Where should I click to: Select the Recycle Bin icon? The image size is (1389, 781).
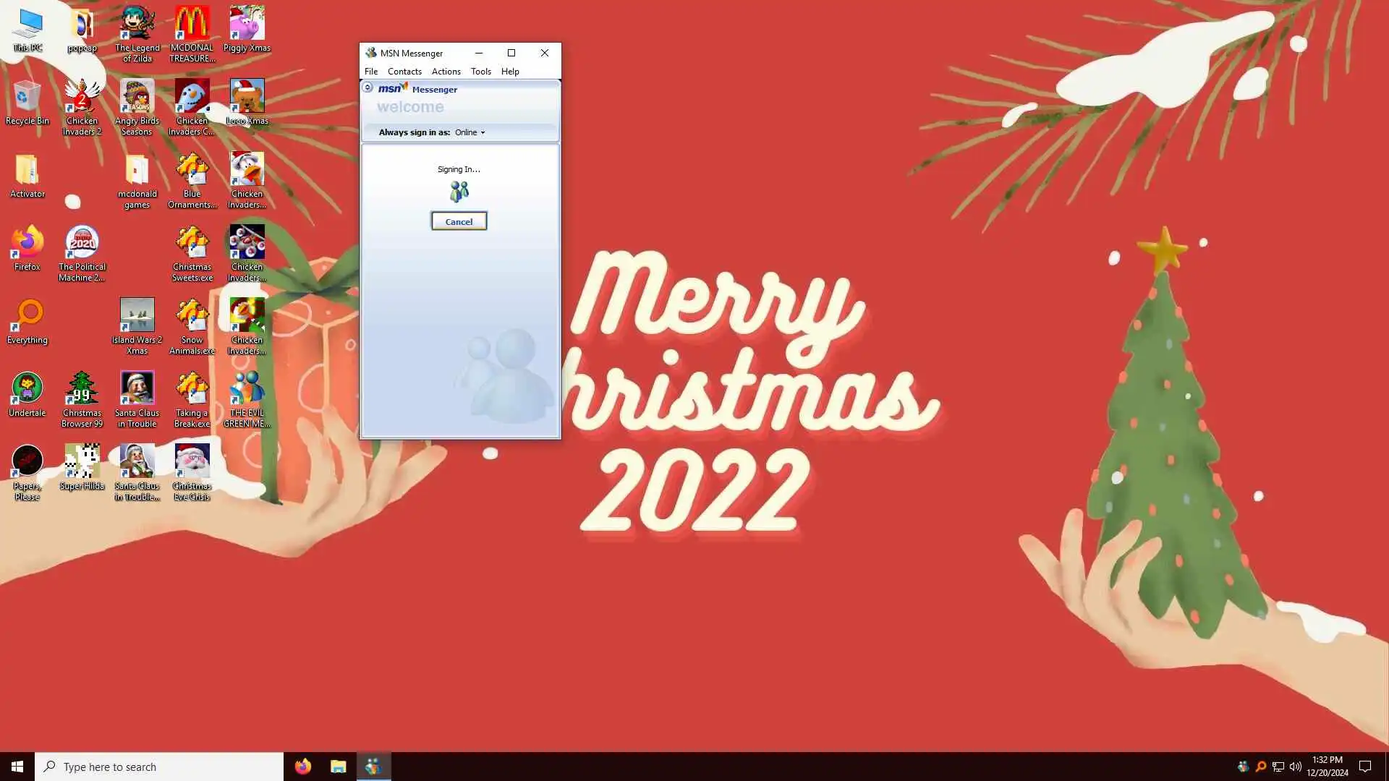[x=27, y=101]
